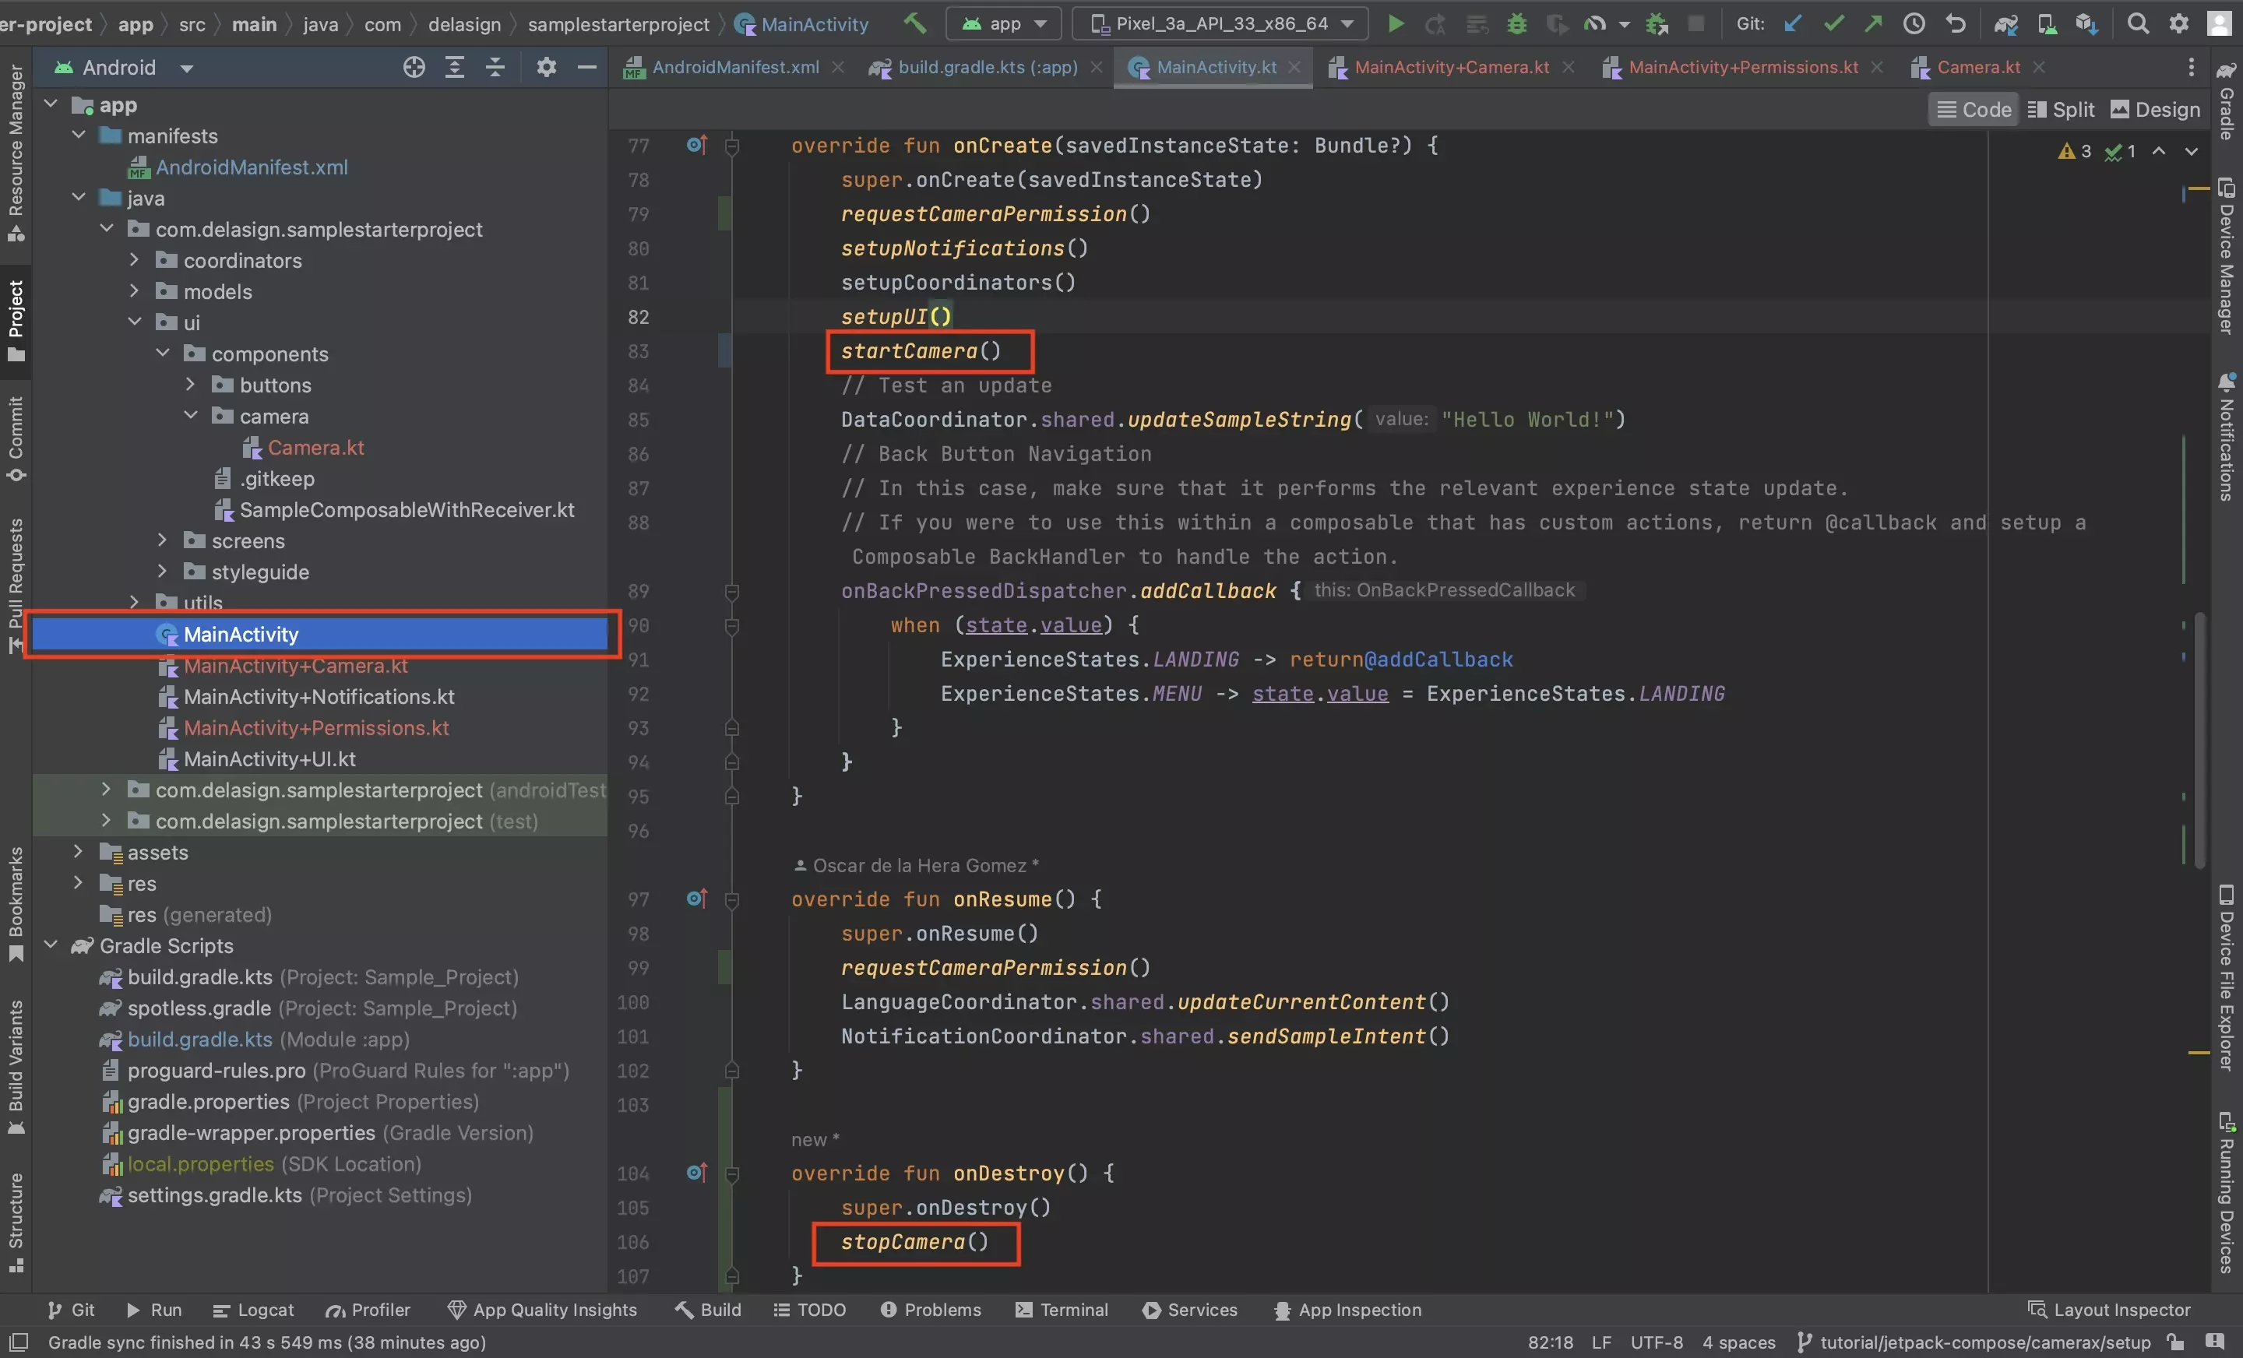Screen dimensions: 2243x1358
Task: Click the Profiler icon in the bottom toolbar
Action: point(330,1310)
